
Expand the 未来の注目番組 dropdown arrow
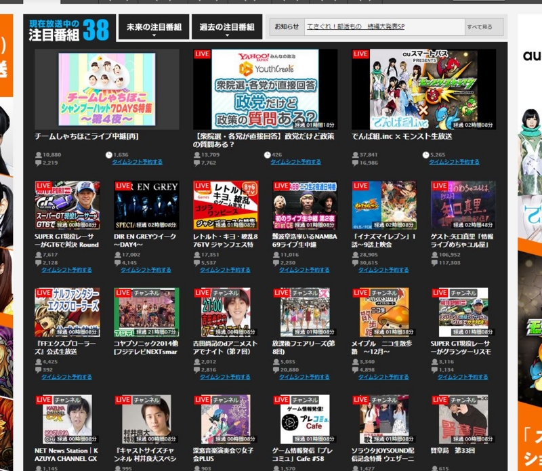pyautogui.click(x=154, y=35)
